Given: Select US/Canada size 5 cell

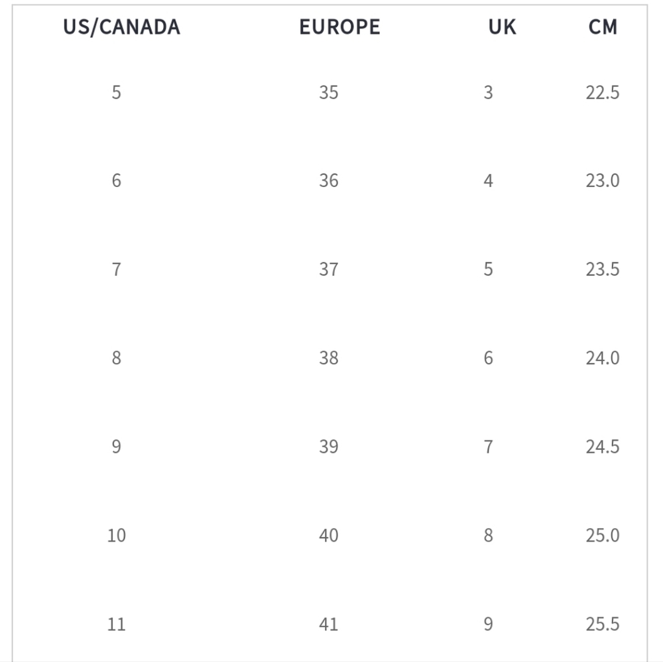Looking at the screenshot, I should pos(117,92).
